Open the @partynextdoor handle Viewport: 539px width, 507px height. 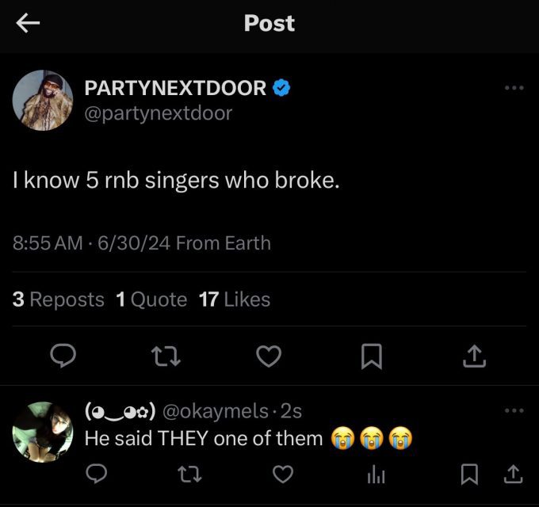tap(159, 113)
